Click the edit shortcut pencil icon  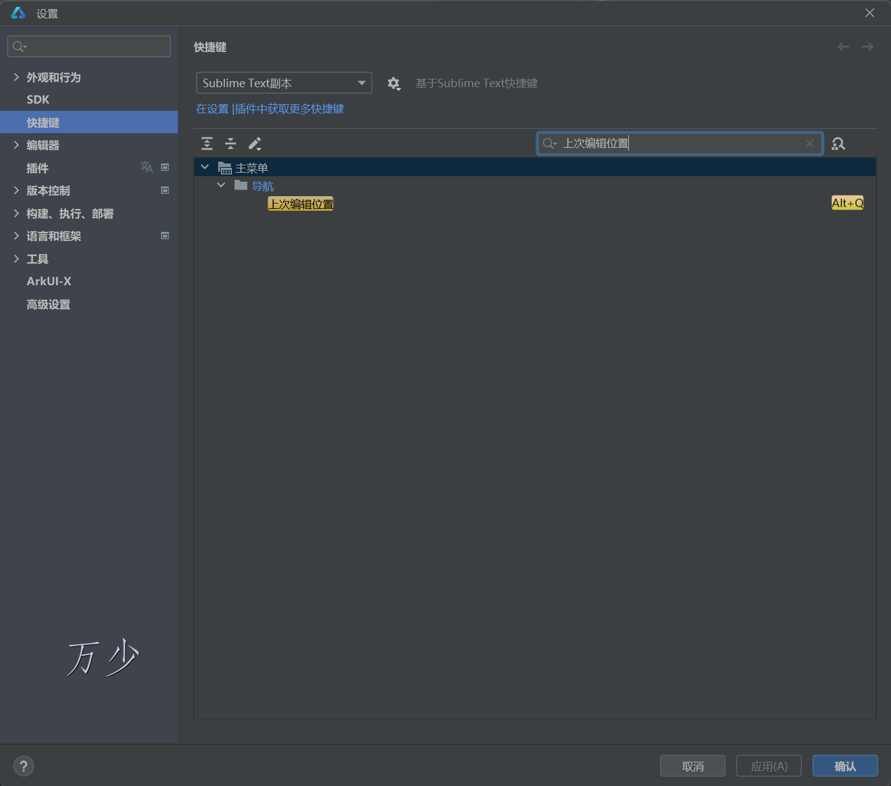pyautogui.click(x=255, y=144)
